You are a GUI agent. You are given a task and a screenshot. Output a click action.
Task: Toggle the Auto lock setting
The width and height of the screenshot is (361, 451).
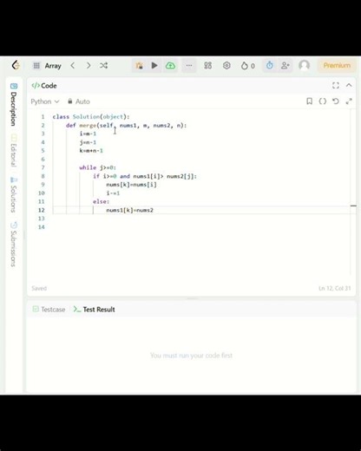(x=79, y=101)
